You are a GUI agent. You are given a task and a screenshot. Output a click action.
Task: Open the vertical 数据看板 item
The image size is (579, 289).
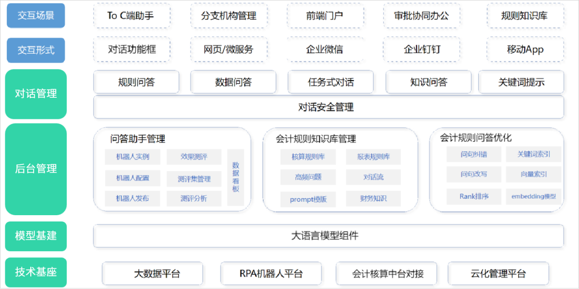pos(236,177)
